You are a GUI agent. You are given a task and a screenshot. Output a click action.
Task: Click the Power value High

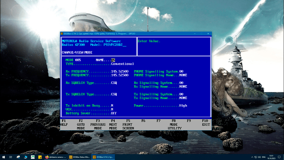(x=183, y=105)
